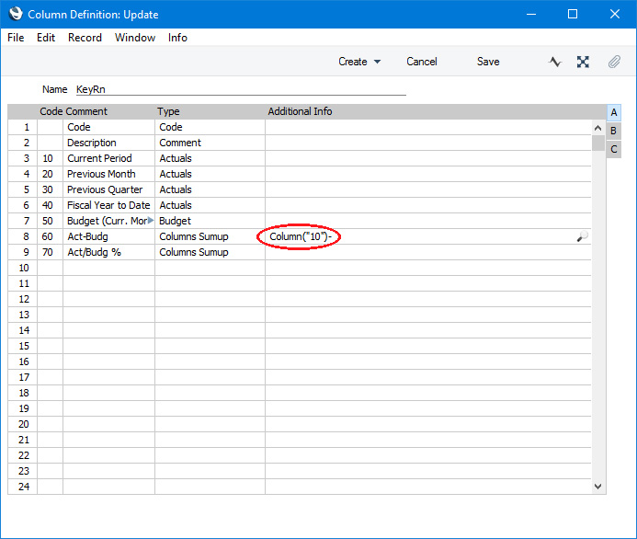Switch to flip tab C
This screenshot has width=637, height=539.
pos(613,149)
